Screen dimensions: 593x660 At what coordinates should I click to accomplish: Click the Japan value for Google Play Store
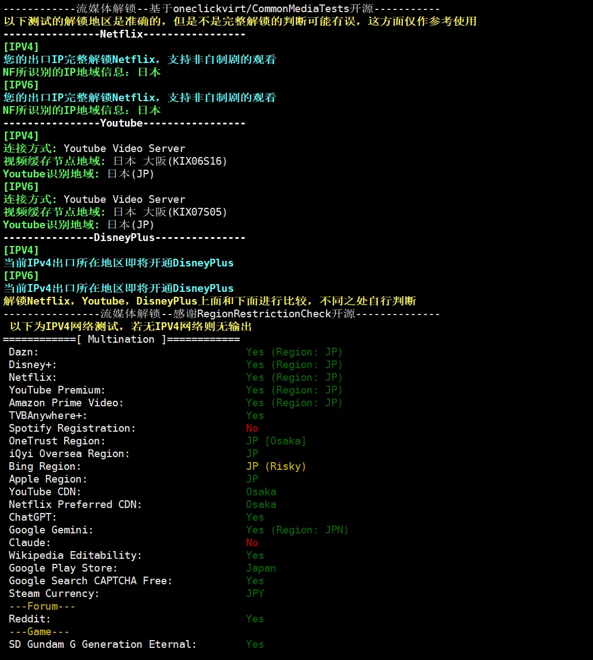[x=261, y=568]
